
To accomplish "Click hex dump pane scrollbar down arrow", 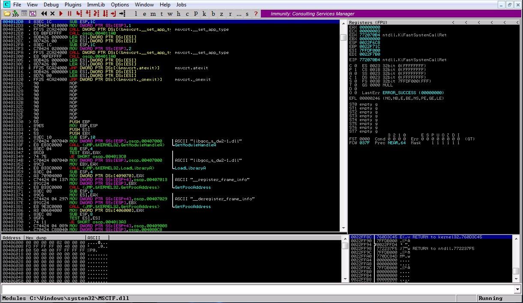I will [345, 279].
